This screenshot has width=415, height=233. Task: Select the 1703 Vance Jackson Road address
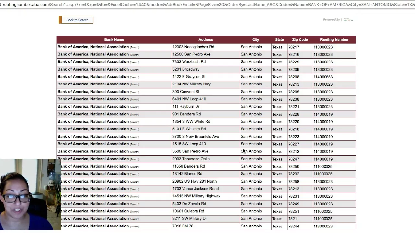coord(196,189)
